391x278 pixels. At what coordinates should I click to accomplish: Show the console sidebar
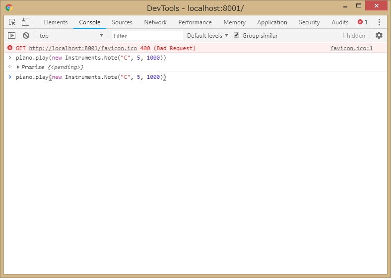tap(12, 36)
